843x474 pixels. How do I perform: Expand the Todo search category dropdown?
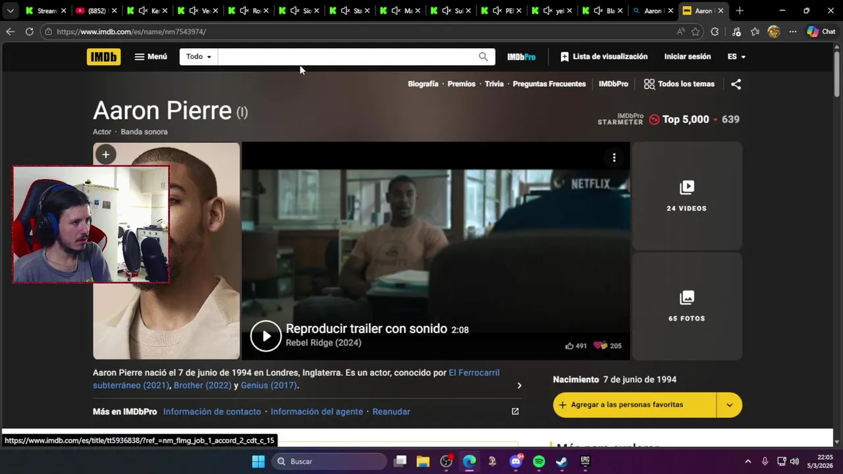pyautogui.click(x=199, y=57)
